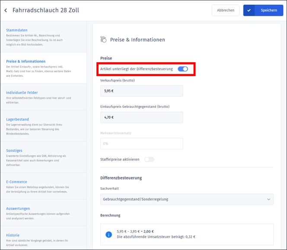Click the Abbrechen button

(x=226, y=10)
